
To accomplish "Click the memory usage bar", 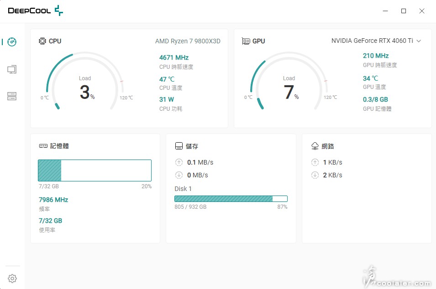I will 95,170.
